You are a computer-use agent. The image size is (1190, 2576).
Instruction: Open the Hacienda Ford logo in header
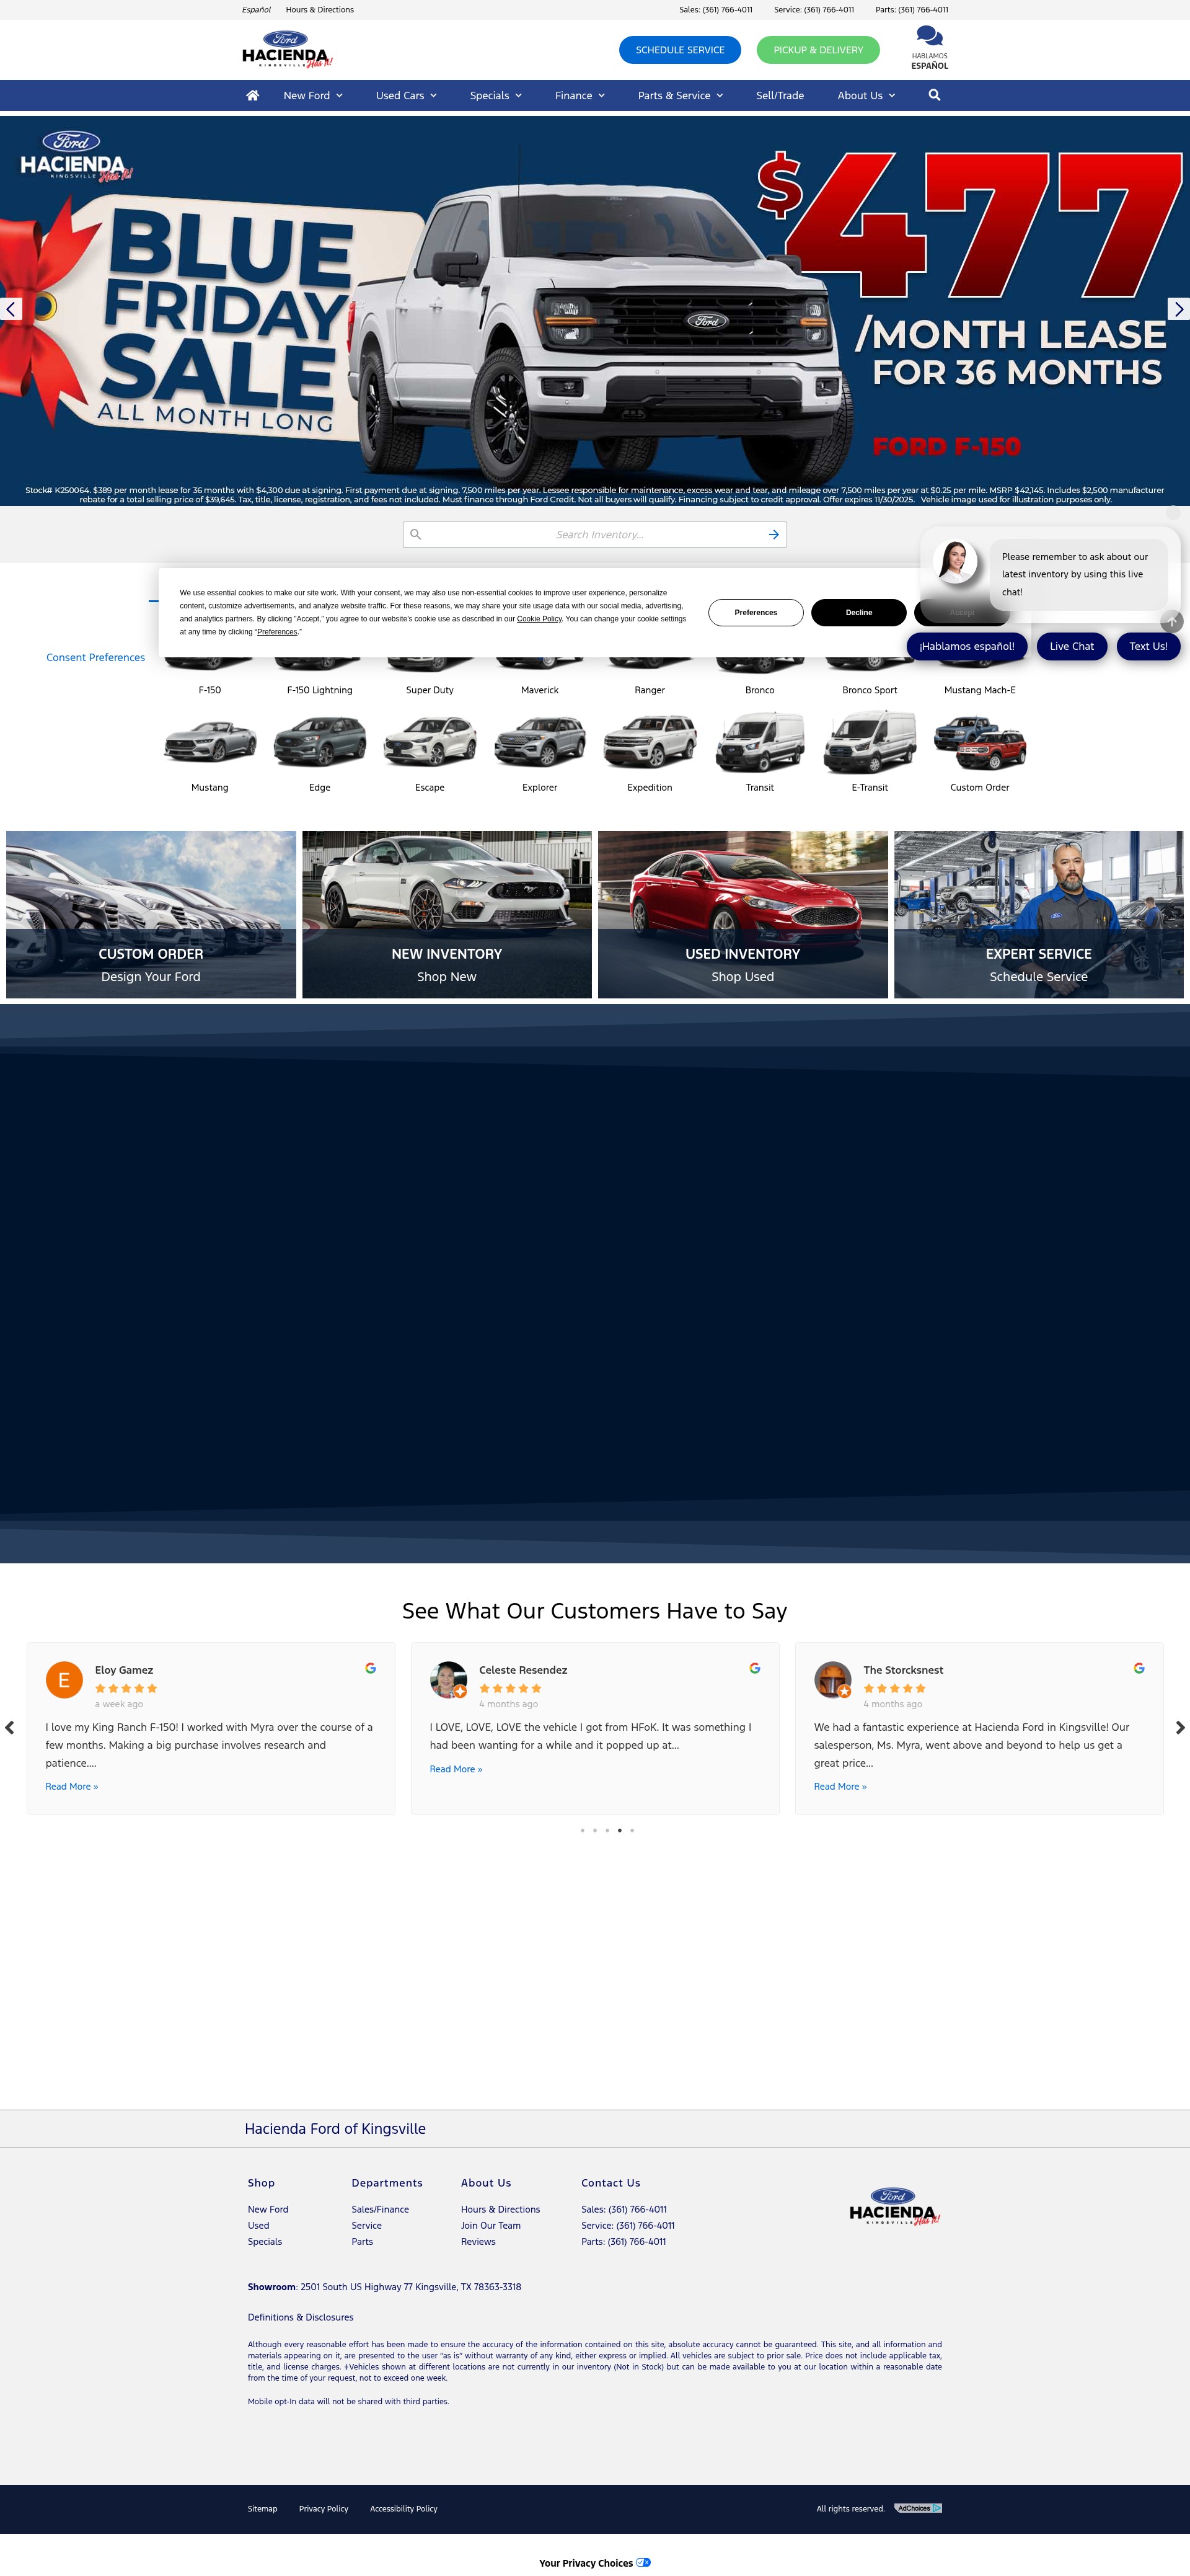click(287, 49)
